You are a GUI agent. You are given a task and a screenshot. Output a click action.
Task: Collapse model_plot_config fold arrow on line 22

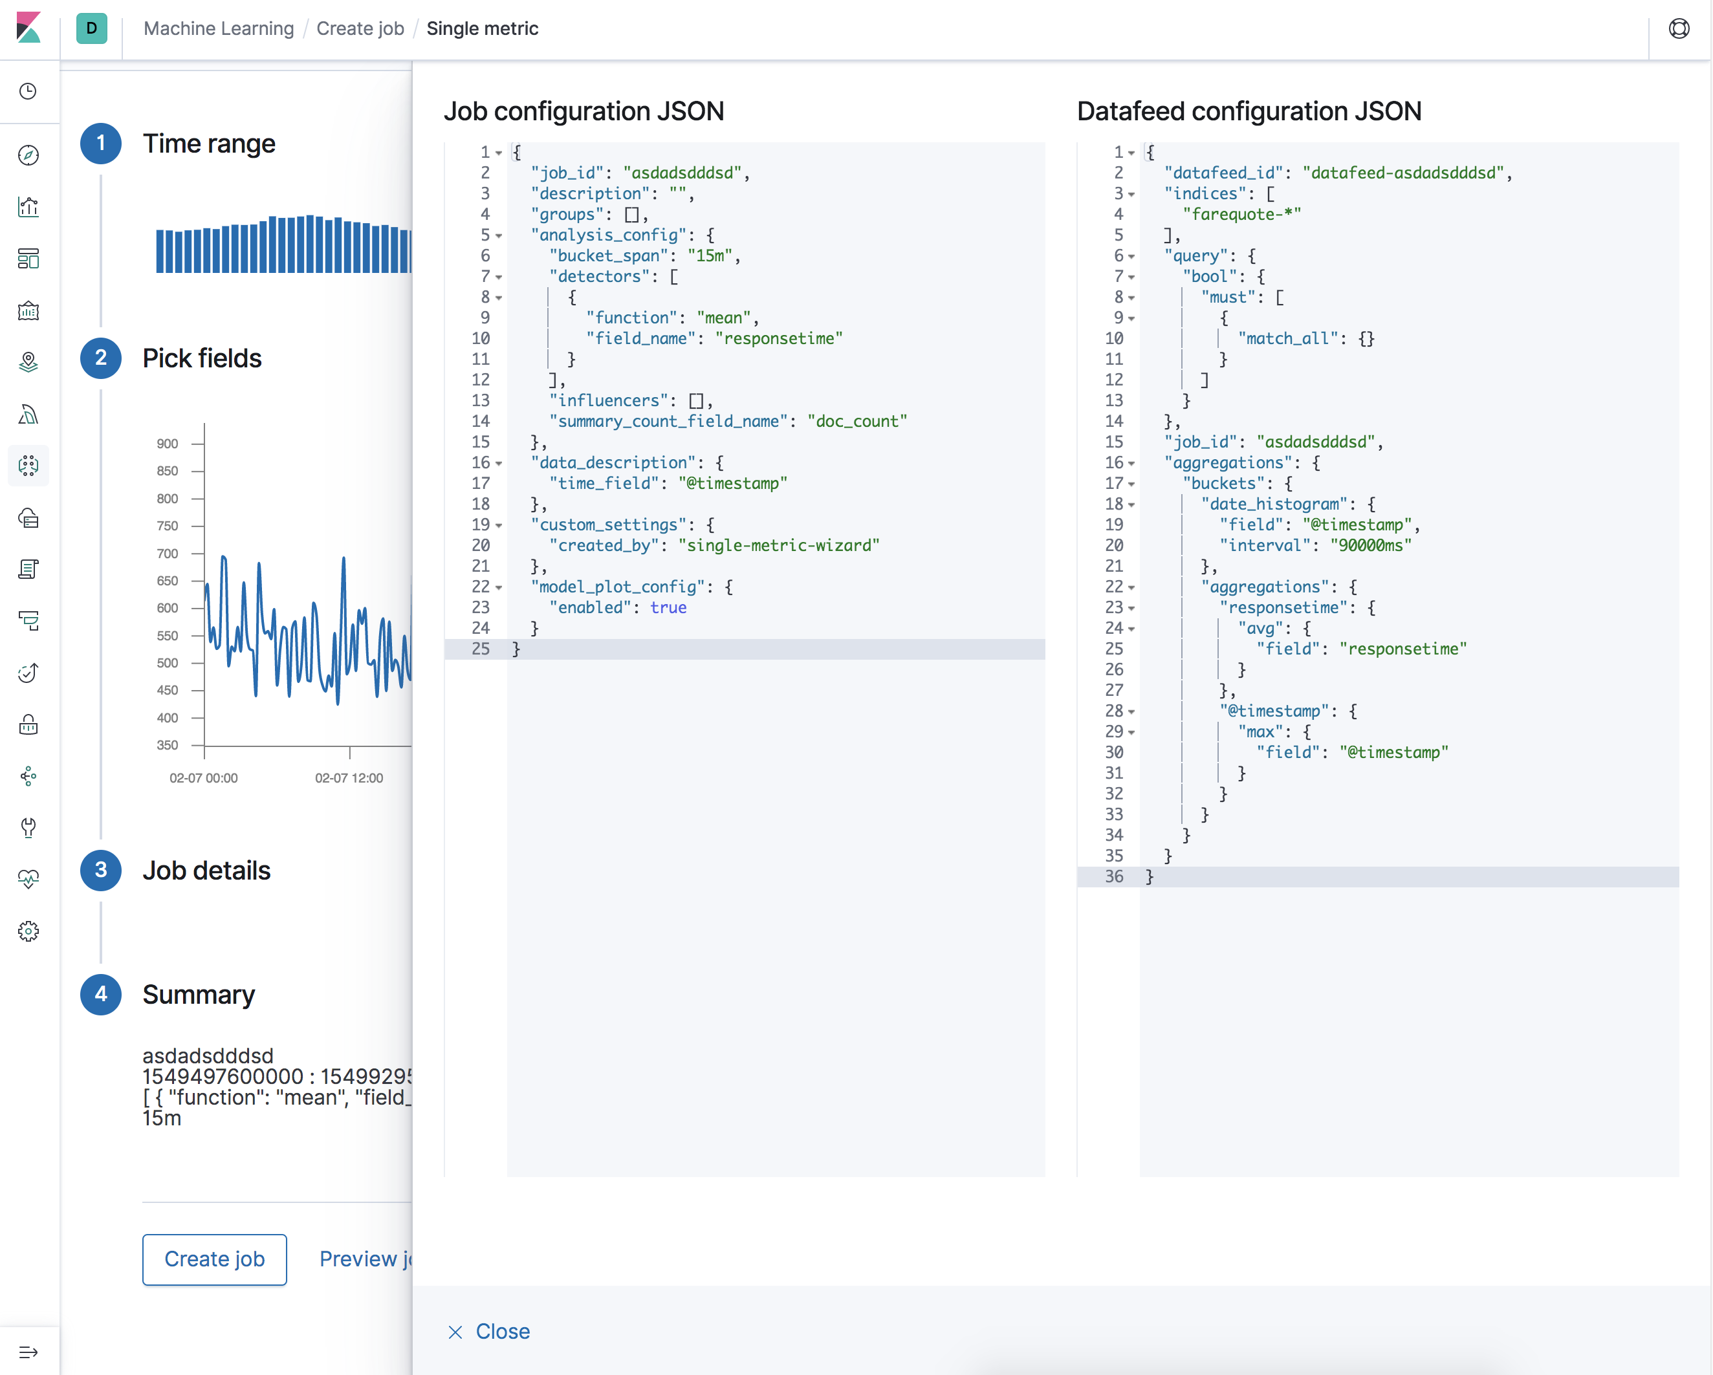coord(499,588)
